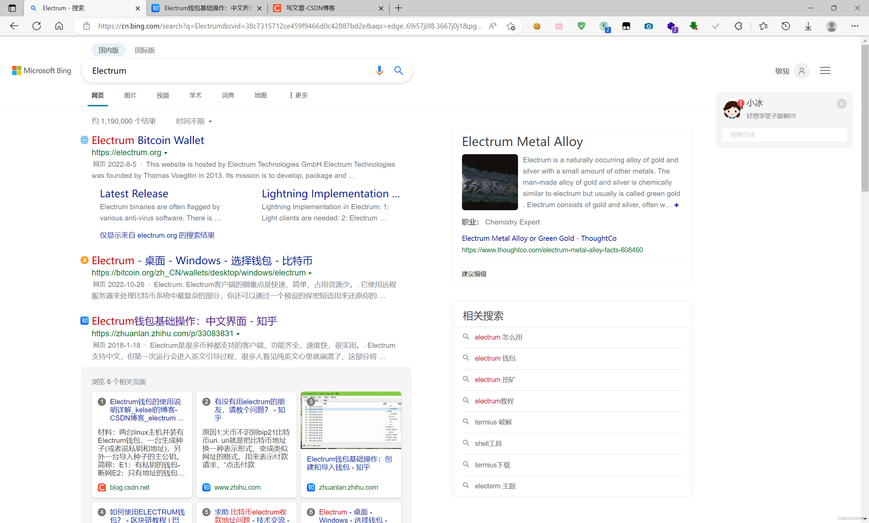This screenshot has width=869, height=523.
Task: Open the Electrum Bitcoin Wallet result
Action: point(148,140)
